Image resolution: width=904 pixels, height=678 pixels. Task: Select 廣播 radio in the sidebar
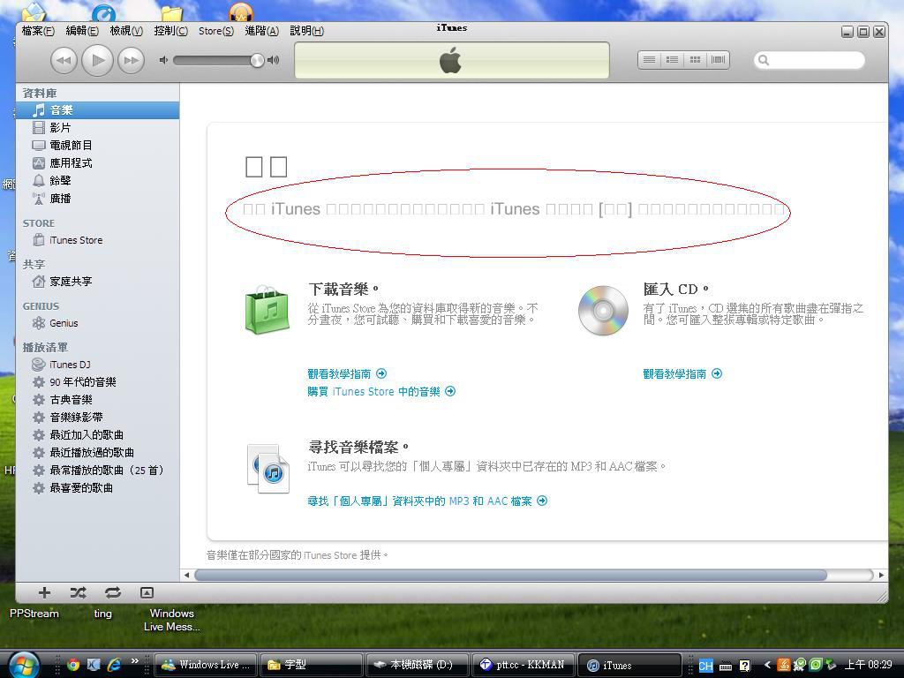tap(97, 199)
